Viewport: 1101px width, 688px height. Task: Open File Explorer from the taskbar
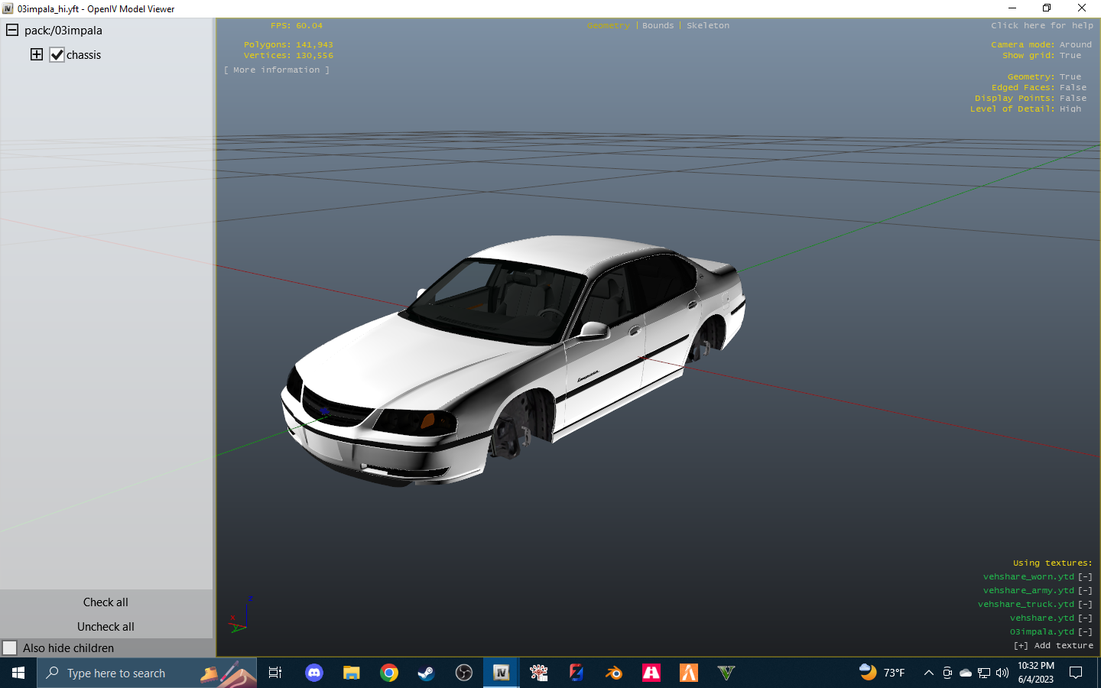coord(352,673)
